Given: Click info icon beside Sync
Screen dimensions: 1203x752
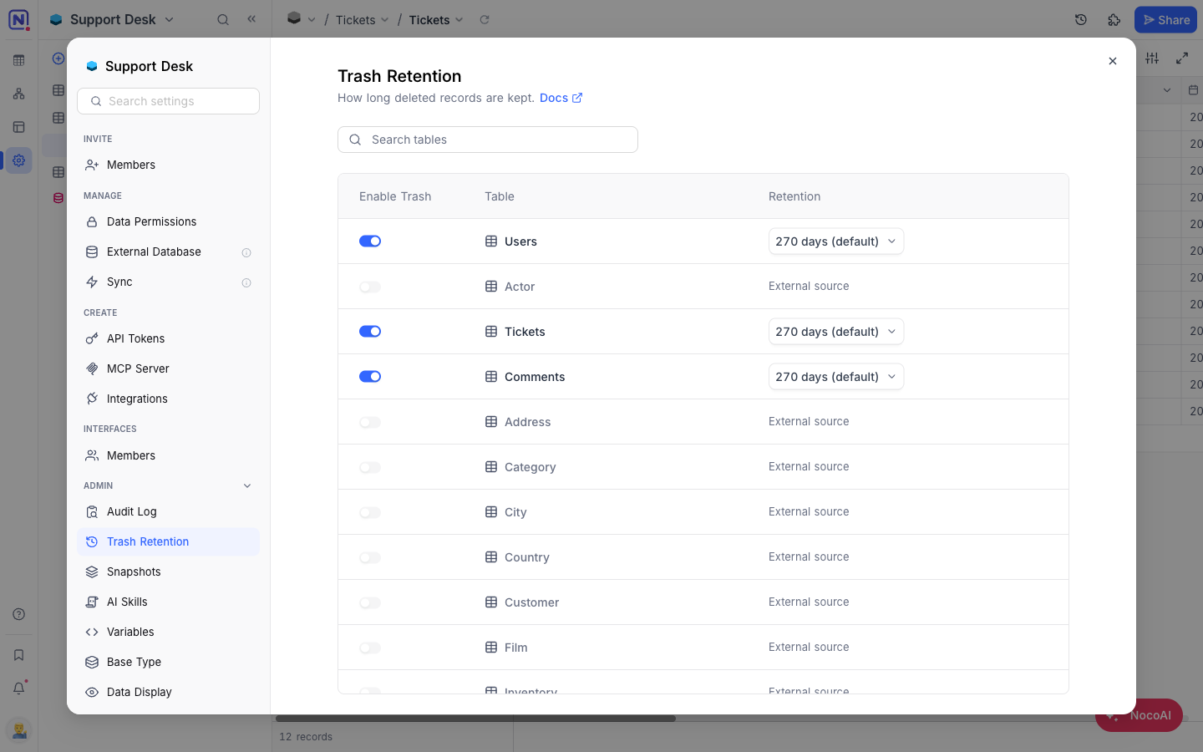Looking at the screenshot, I should [x=246, y=282].
